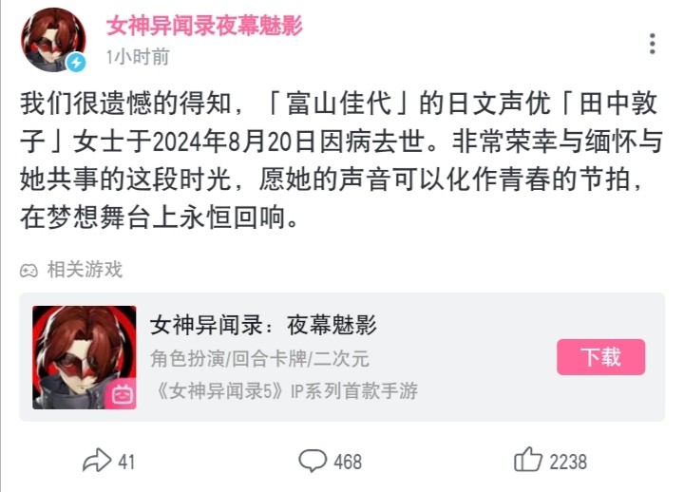Click the pink 下载 download button

600,357
